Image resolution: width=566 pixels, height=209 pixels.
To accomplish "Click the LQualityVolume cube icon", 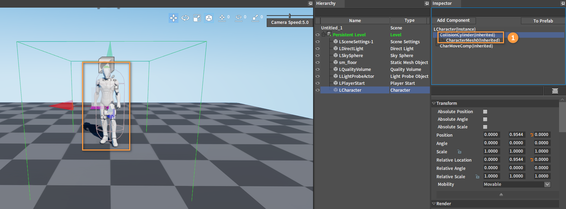I will click(336, 69).
